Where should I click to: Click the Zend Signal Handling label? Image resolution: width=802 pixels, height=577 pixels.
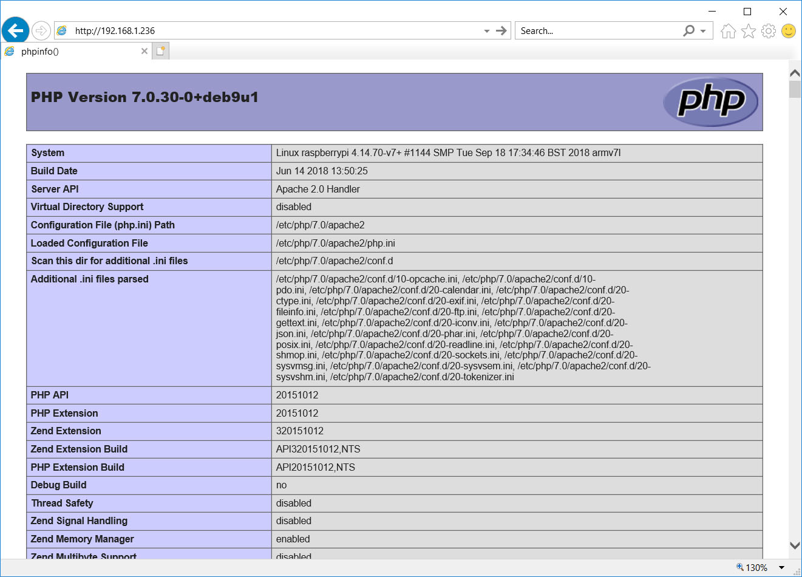tap(79, 521)
